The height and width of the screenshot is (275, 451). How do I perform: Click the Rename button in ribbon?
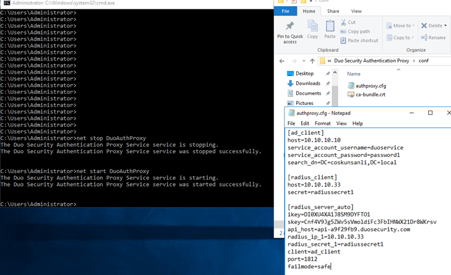433,38
